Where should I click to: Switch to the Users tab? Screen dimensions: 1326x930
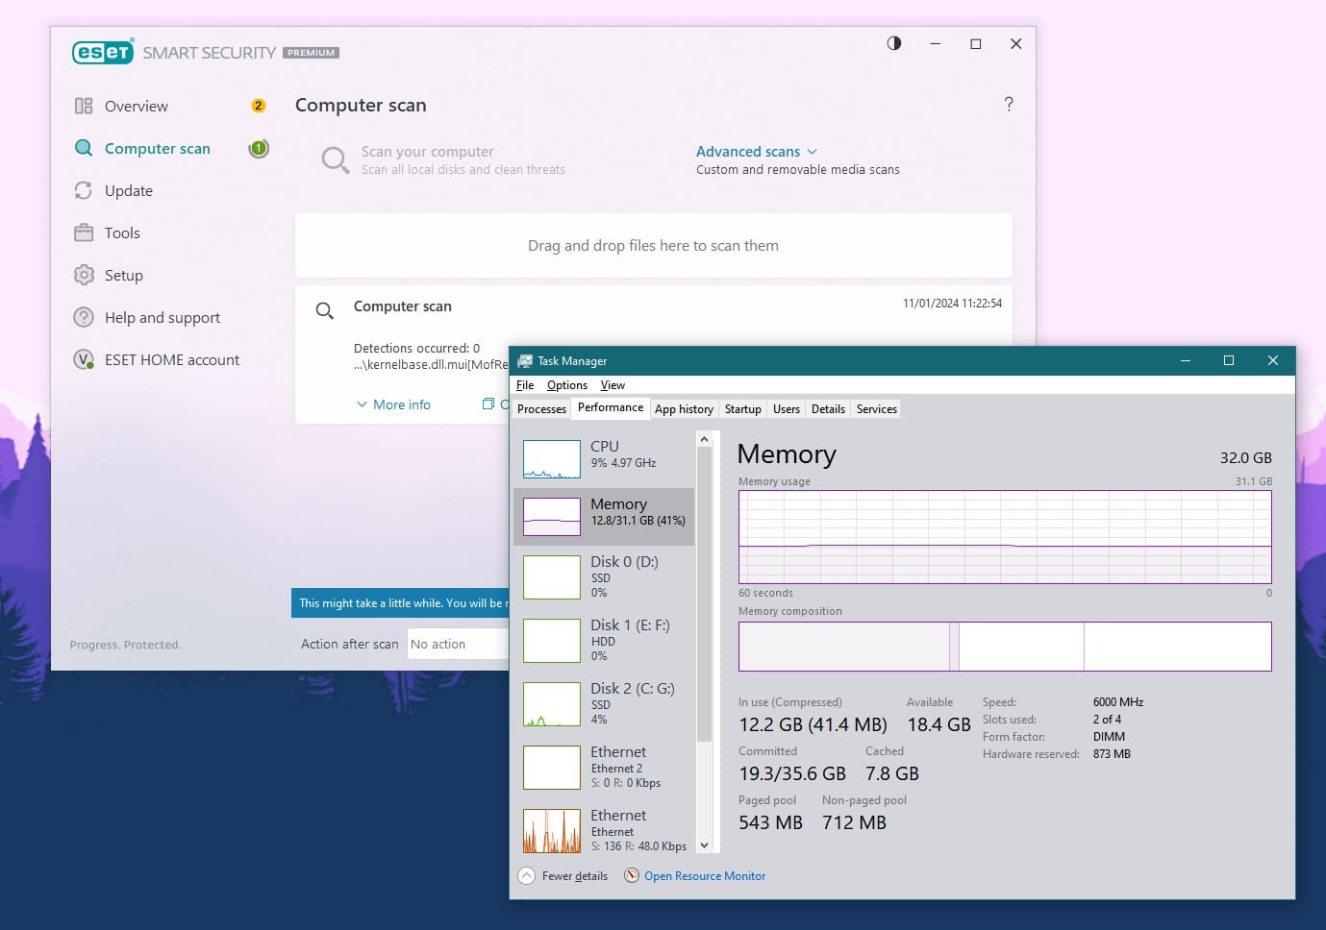pyautogui.click(x=787, y=409)
